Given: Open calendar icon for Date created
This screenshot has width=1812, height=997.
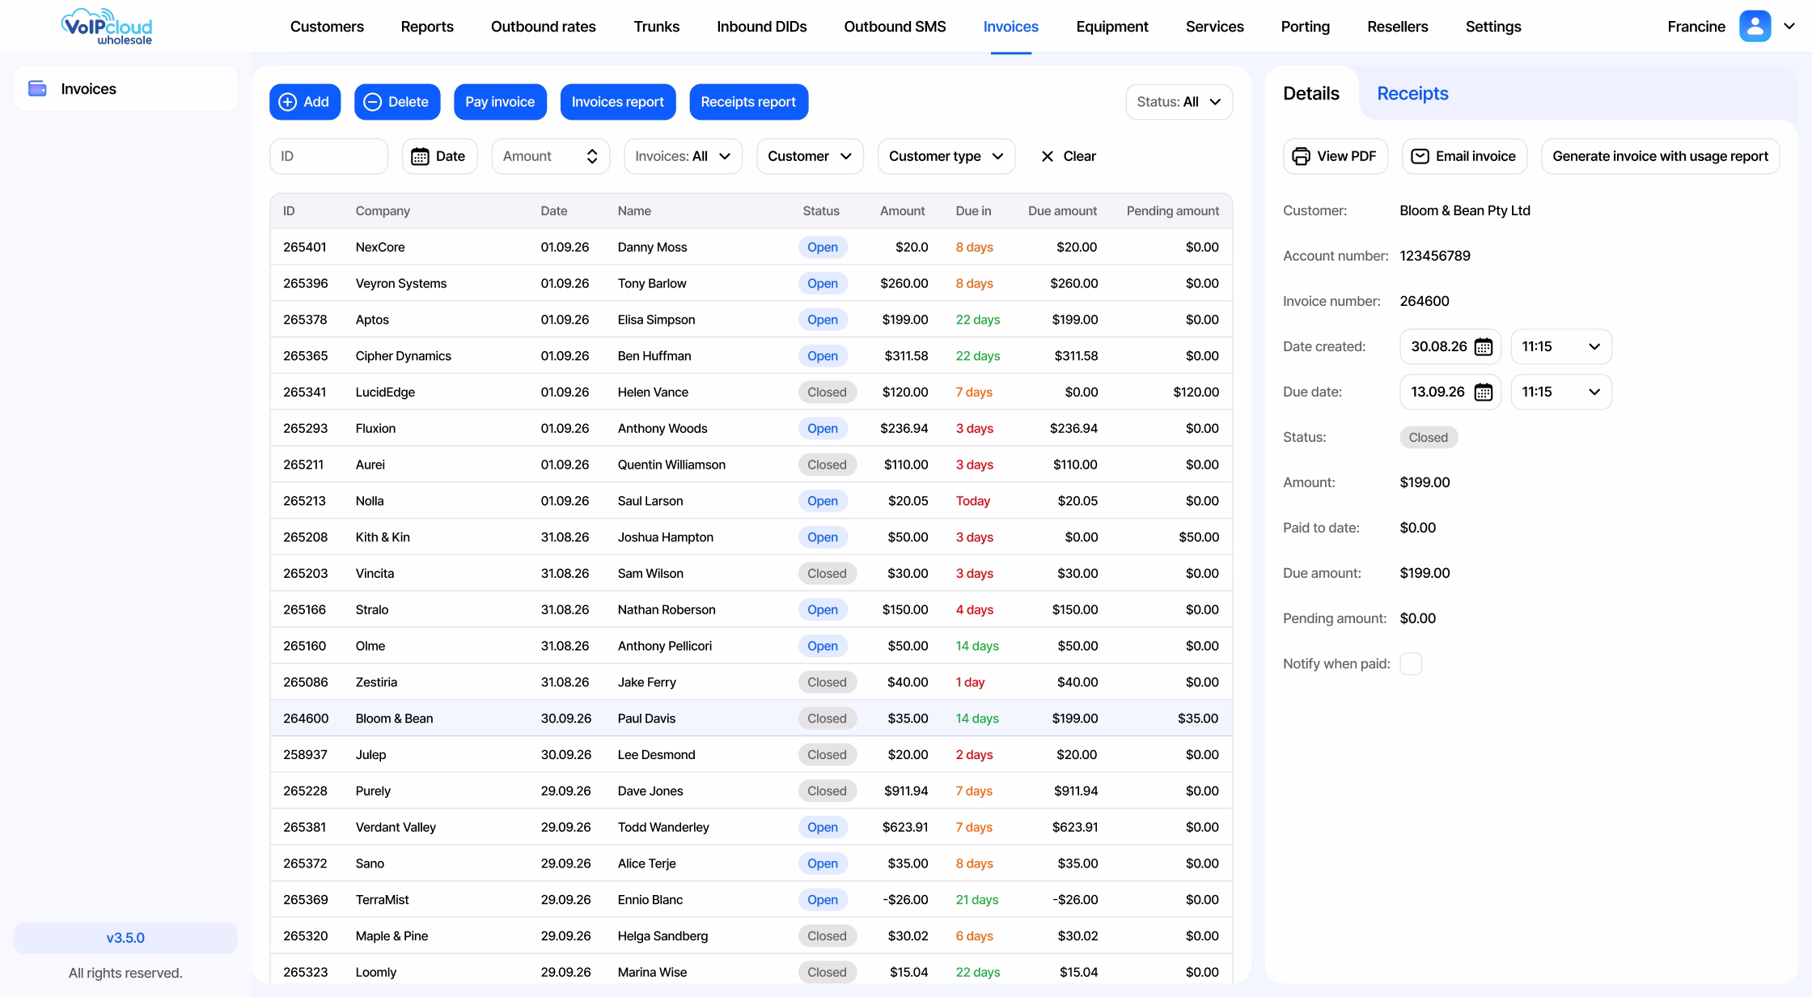Looking at the screenshot, I should [1483, 347].
